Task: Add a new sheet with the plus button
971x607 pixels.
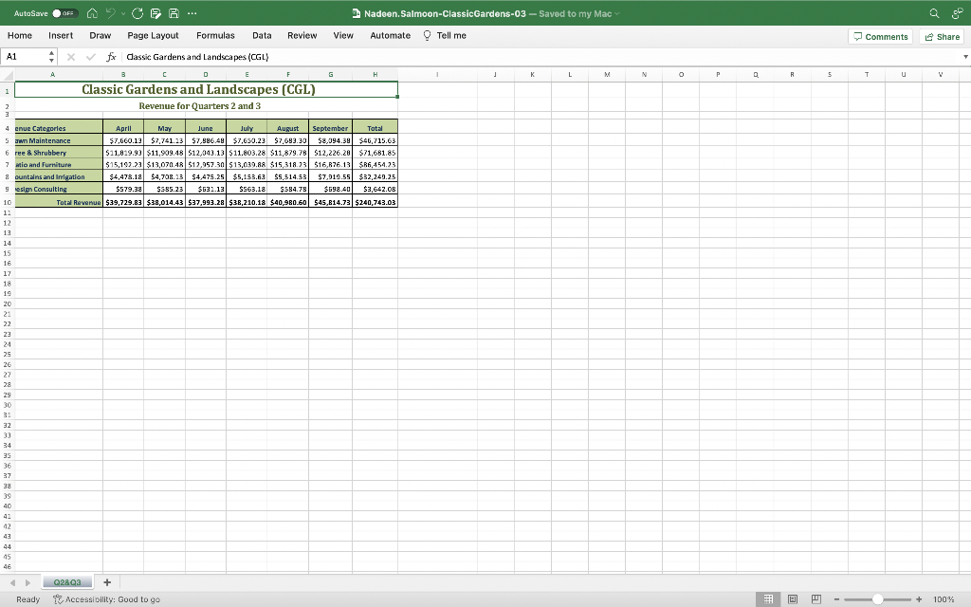Action: 107,582
